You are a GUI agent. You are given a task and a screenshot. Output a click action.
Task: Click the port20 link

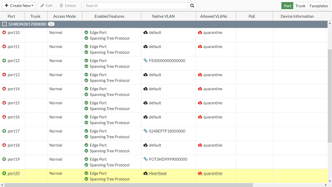(x=14, y=173)
